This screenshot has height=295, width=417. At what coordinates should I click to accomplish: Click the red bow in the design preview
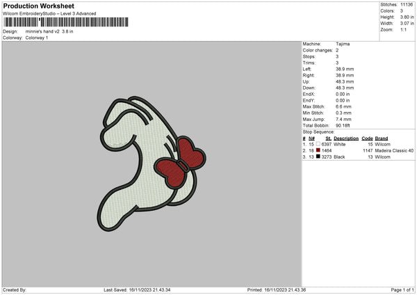tap(180, 161)
